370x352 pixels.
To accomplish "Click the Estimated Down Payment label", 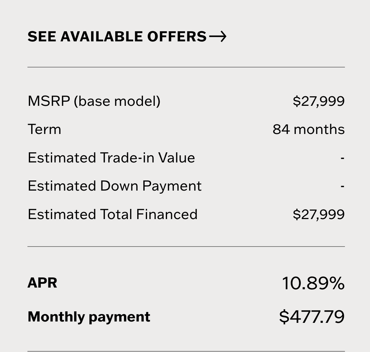I will coord(115,186).
